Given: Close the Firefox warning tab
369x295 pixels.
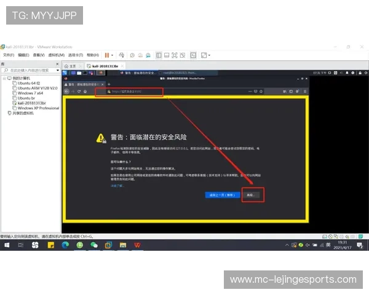Looking at the screenshot, I should click(x=102, y=84).
